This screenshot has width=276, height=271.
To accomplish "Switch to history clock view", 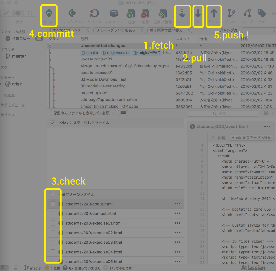I will [18, 13].
